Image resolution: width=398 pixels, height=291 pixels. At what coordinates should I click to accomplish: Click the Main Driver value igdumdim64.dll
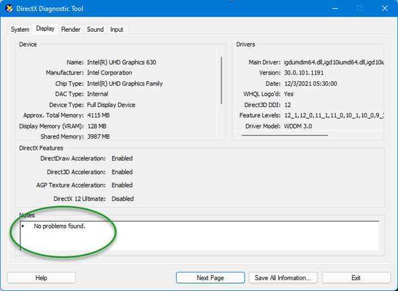point(334,62)
